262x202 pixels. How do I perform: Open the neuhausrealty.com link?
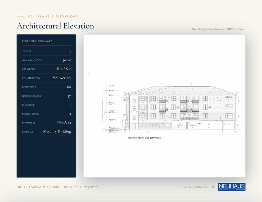point(195,187)
